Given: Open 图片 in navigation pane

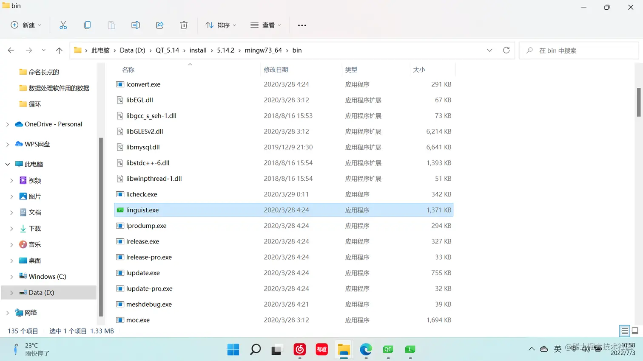Looking at the screenshot, I should [35, 196].
